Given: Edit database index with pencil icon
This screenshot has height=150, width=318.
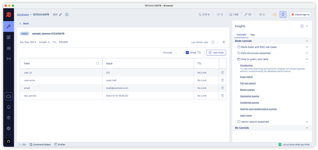Looking at the screenshot, I should pos(60,15).
